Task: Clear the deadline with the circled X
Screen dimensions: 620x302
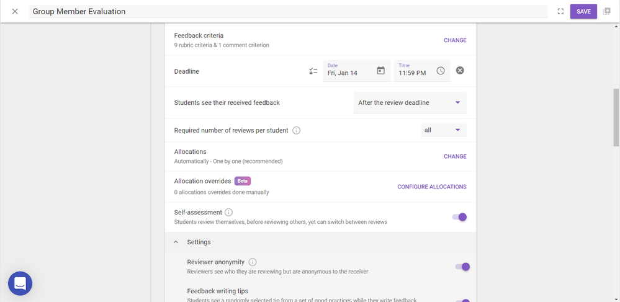Action: pos(460,71)
